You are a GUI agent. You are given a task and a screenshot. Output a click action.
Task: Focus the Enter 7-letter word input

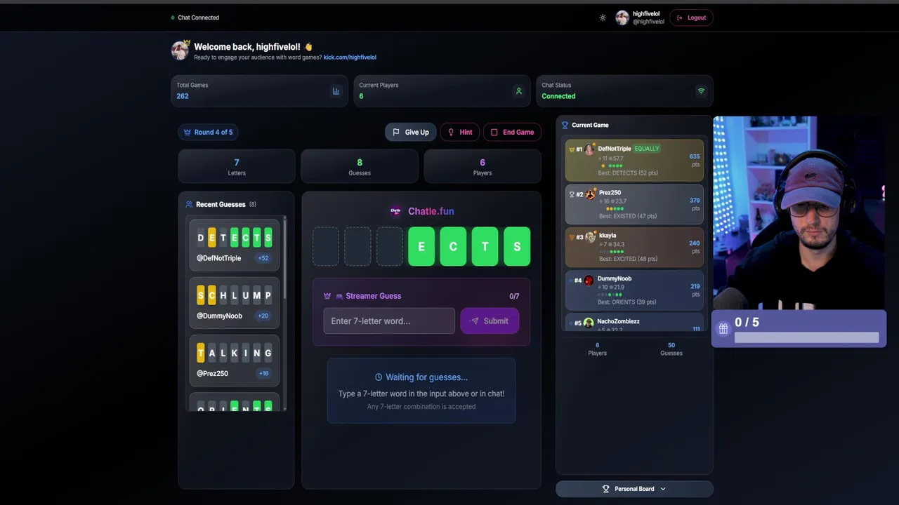pyautogui.click(x=389, y=321)
